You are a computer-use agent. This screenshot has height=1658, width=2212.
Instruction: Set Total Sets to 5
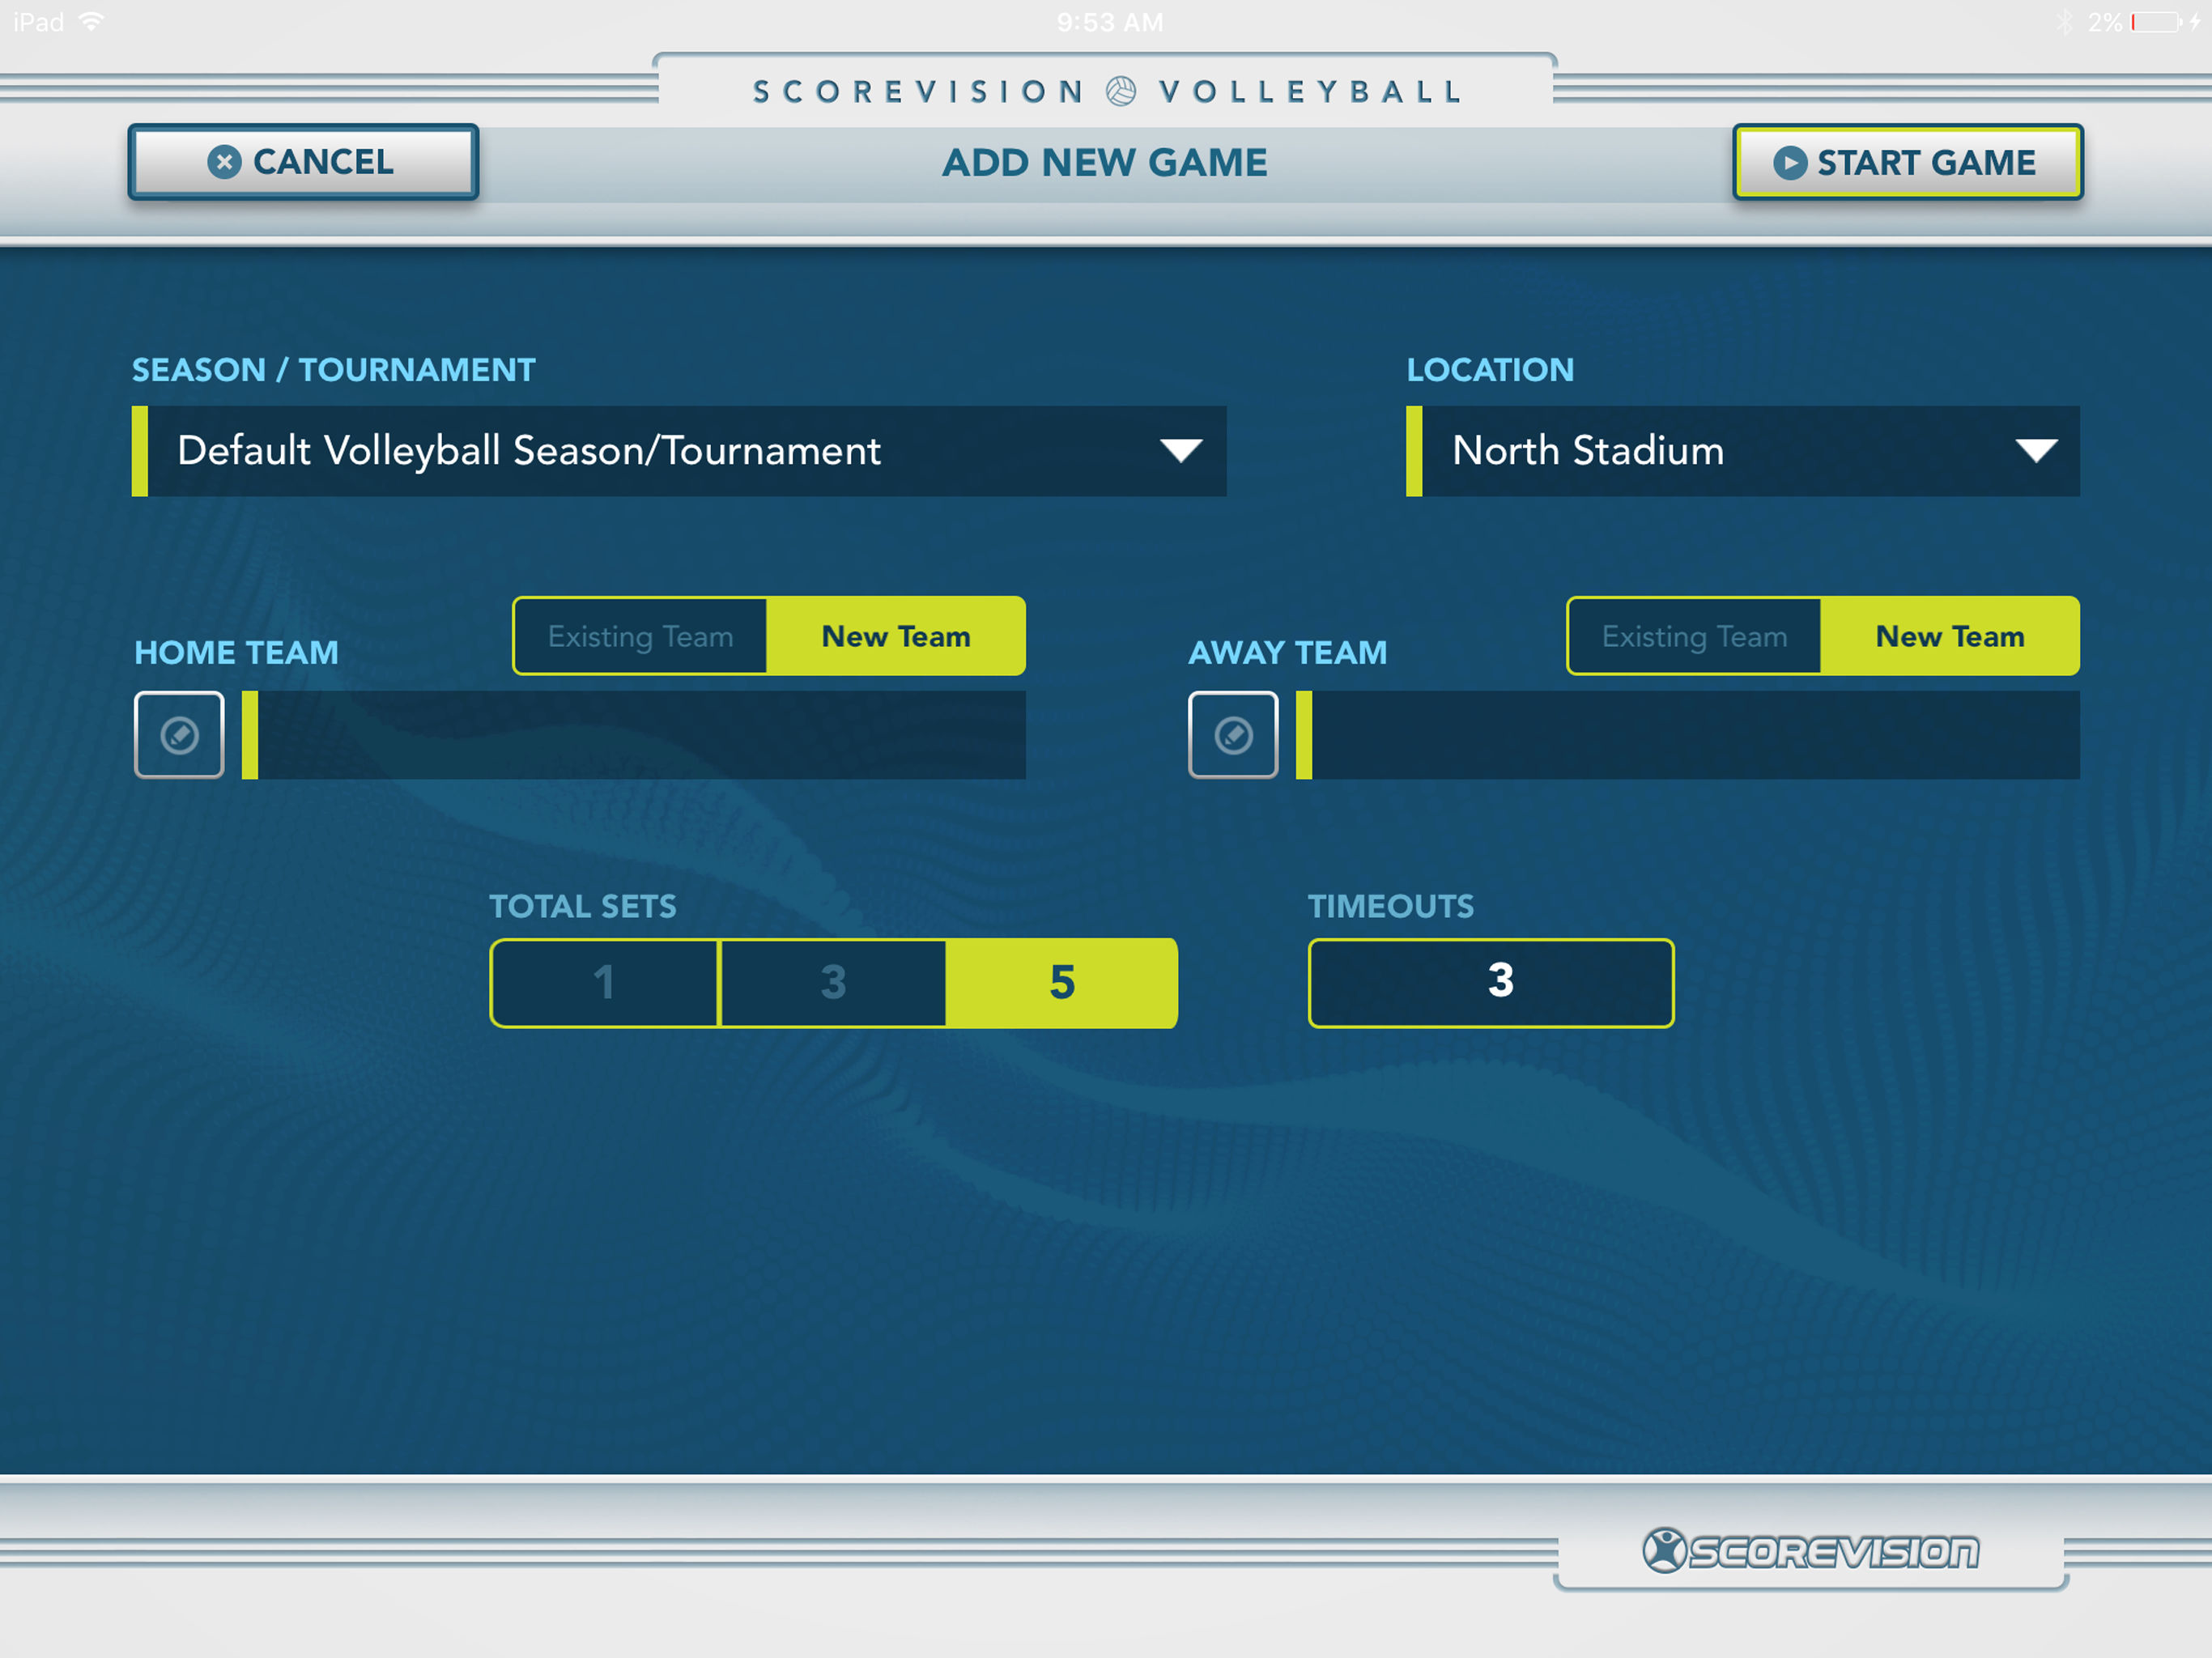[1062, 983]
